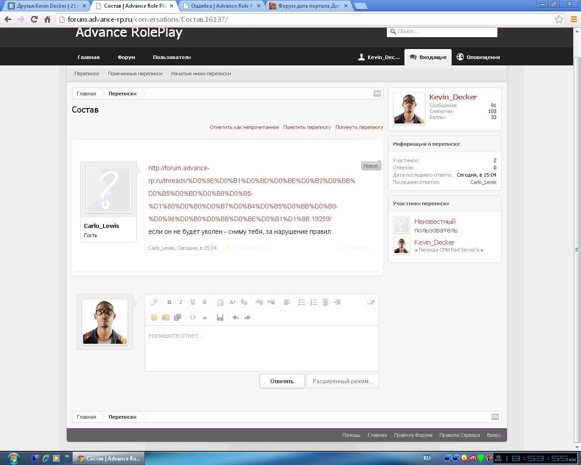Click Carlo_Lewis link in last reply info
This screenshot has width=581, height=465.
point(483,182)
